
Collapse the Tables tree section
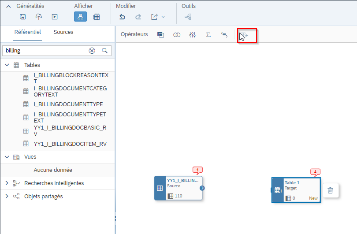7,65
